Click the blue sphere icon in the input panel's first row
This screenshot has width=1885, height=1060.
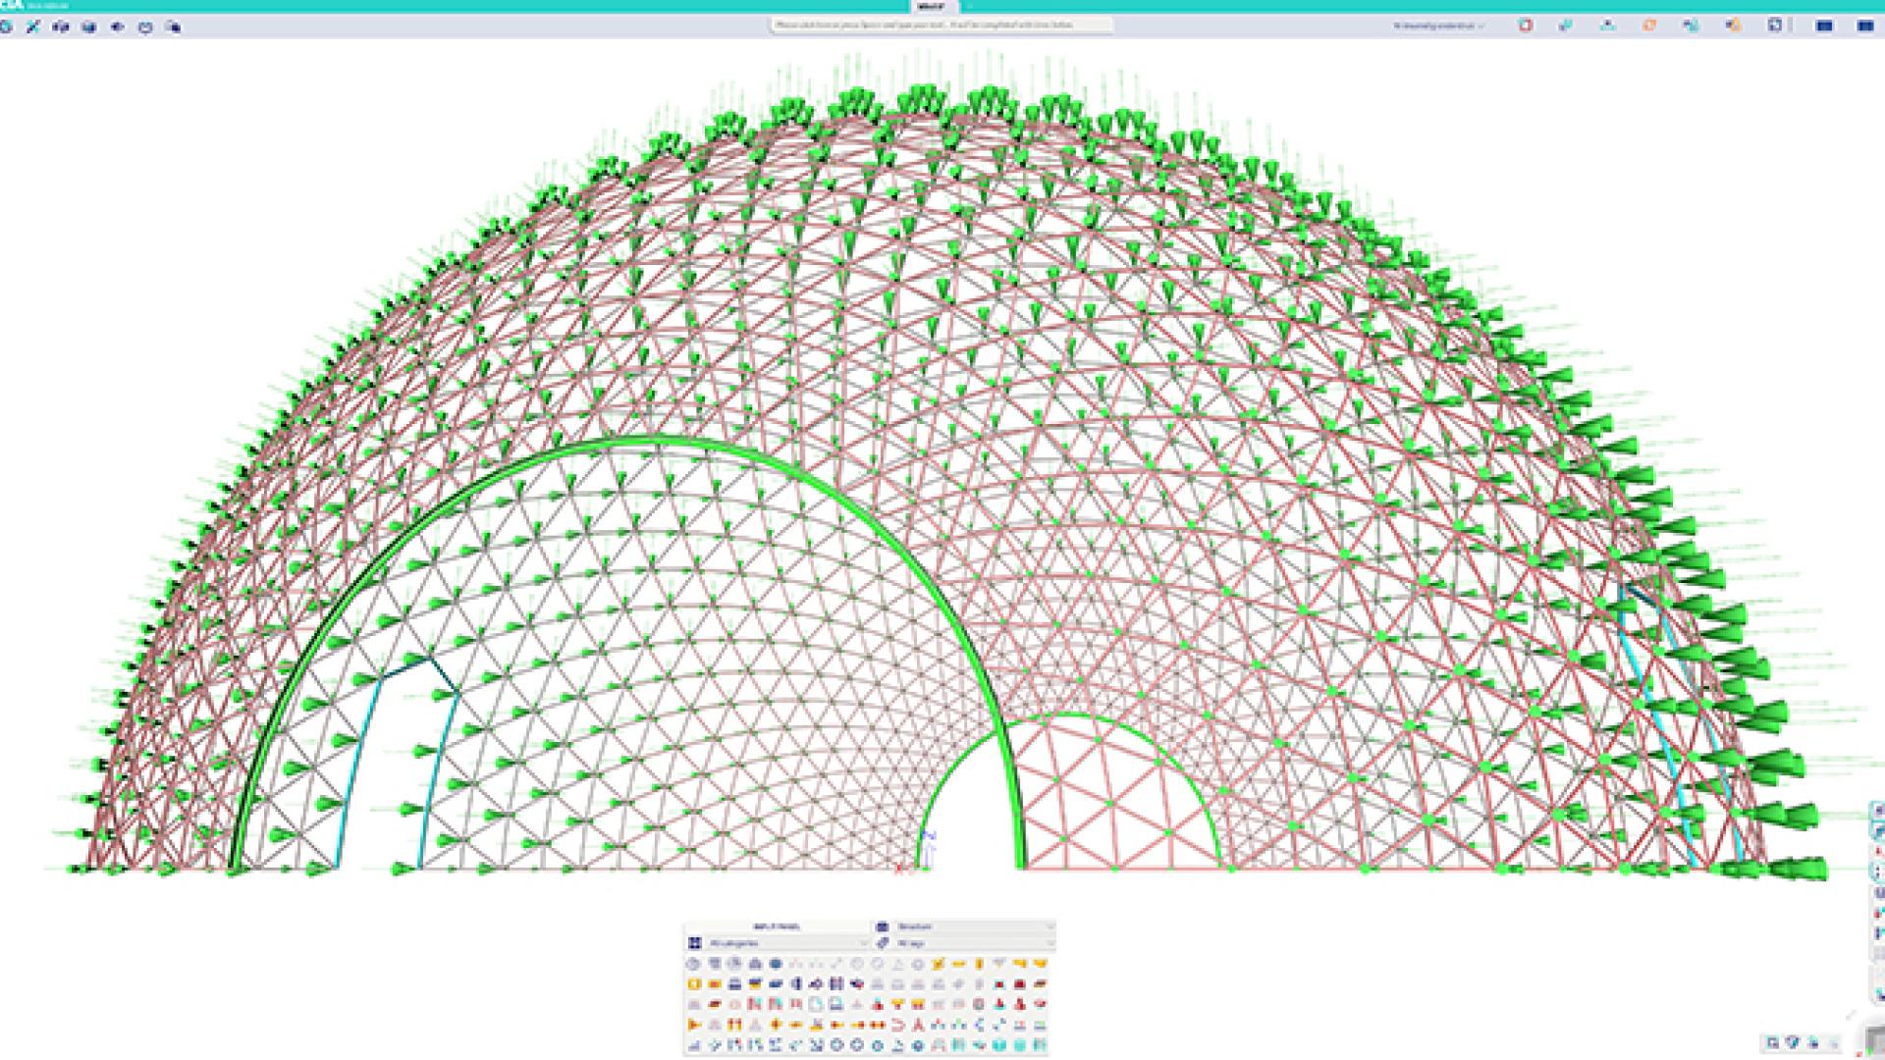click(776, 964)
